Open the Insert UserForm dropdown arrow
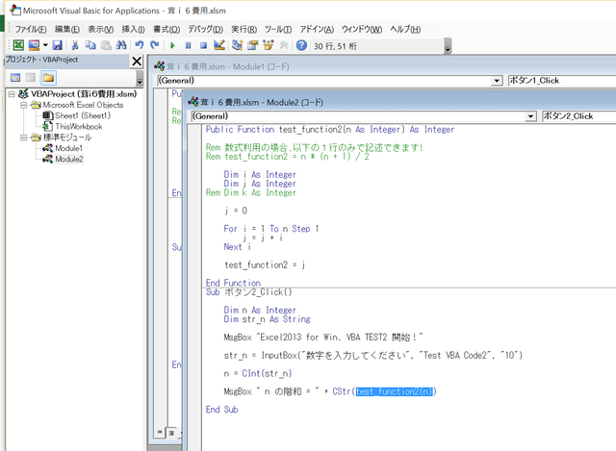The image size is (616, 451). (45, 45)
